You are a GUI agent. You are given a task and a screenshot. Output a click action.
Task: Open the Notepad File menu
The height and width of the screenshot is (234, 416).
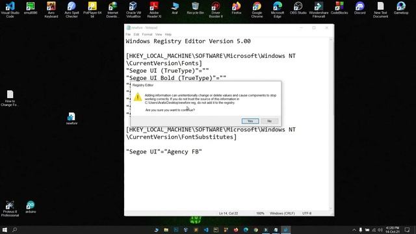point(128,34)
